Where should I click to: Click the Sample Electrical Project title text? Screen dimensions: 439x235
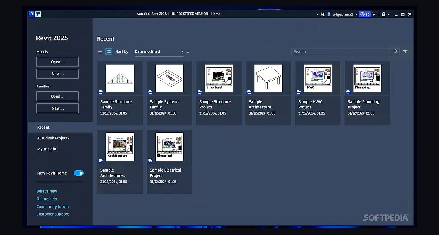click(x=166, y=173)
